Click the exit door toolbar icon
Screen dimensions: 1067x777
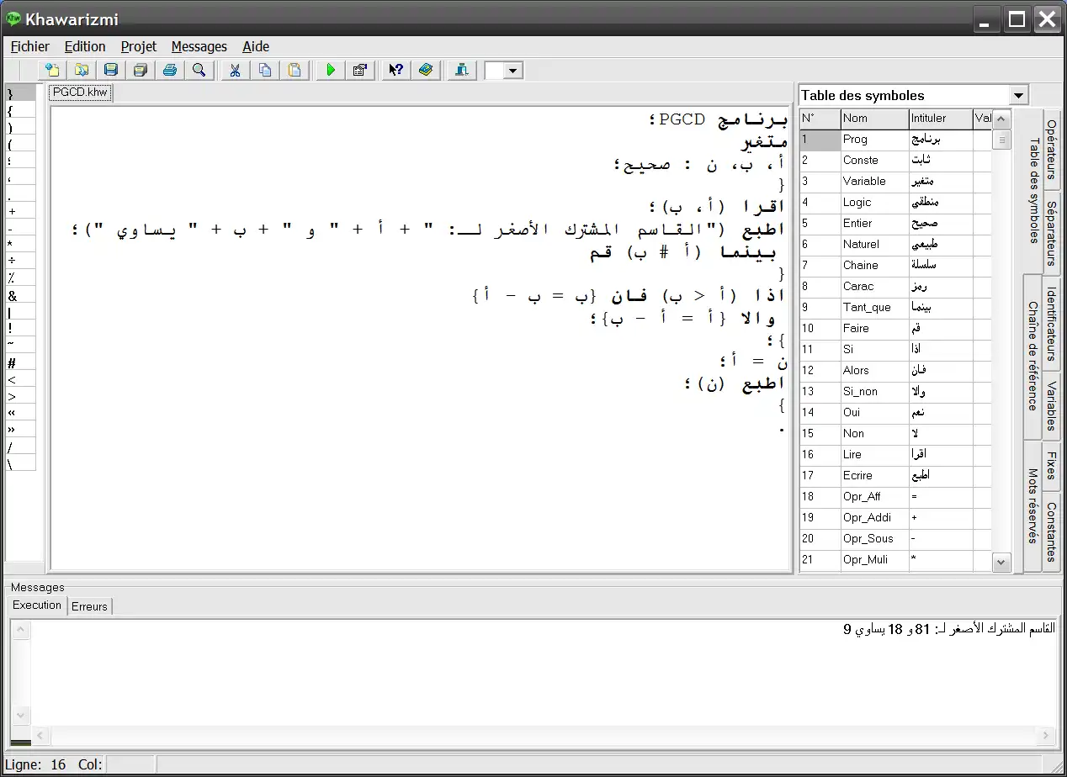click(x=461, y=70)
